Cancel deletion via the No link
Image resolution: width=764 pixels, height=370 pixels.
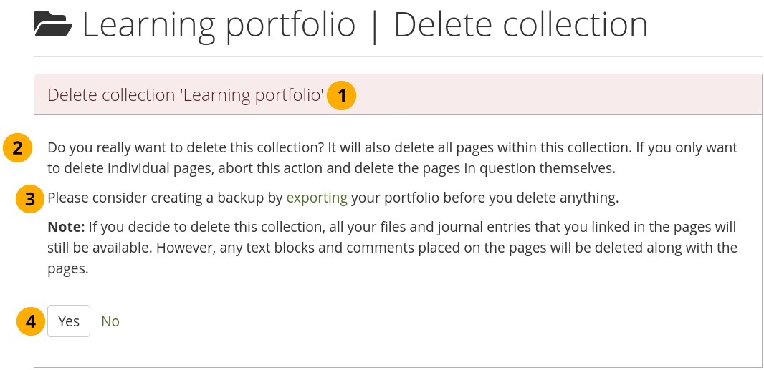click(x=110, y=321)
